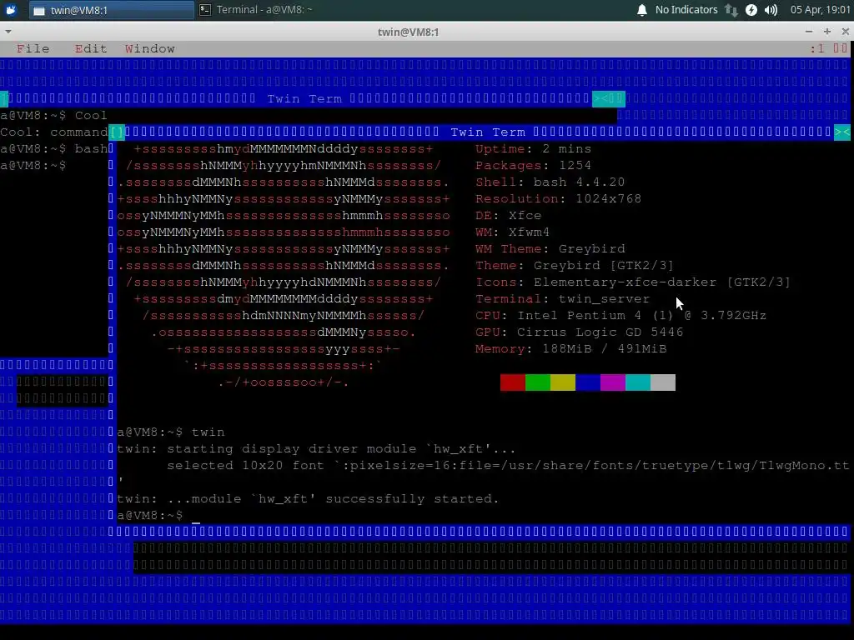Click the 'Terminal: twin_server' line

[x=563, y=299]
